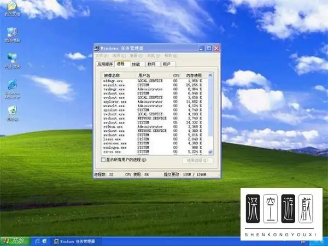Close the Task Manager window
Viewport: 328px width, 246px height.
click(x=216, y=49)
